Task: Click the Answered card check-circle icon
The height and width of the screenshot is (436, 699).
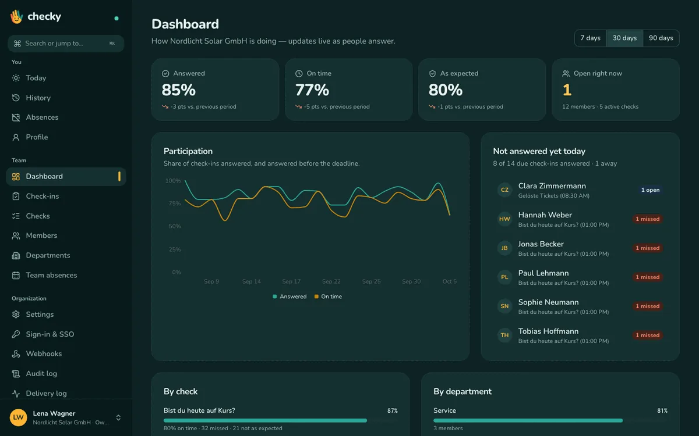Action: click(x=165, y=73)
